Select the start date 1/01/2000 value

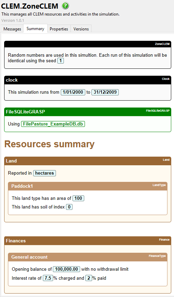point(73,92)
